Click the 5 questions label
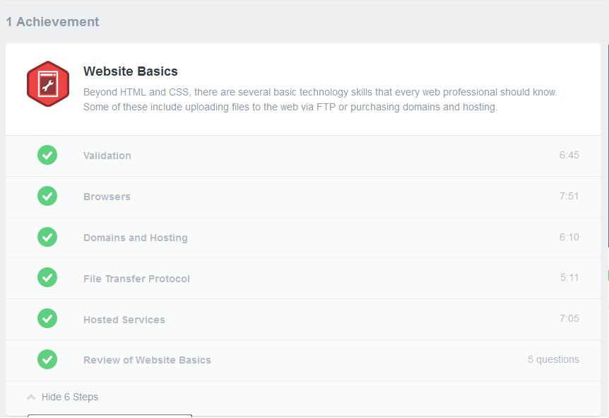This screenshot has height=418, width=609. [x=553, y=359]
